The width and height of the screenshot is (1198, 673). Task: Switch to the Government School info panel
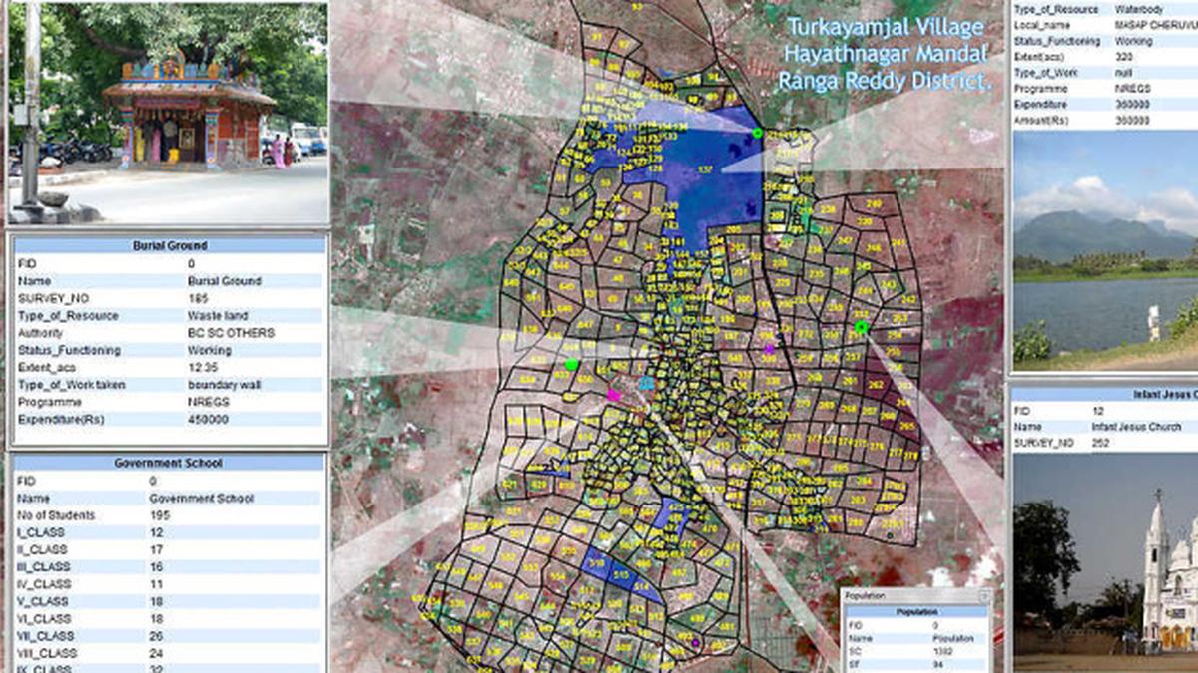(168, 461)
